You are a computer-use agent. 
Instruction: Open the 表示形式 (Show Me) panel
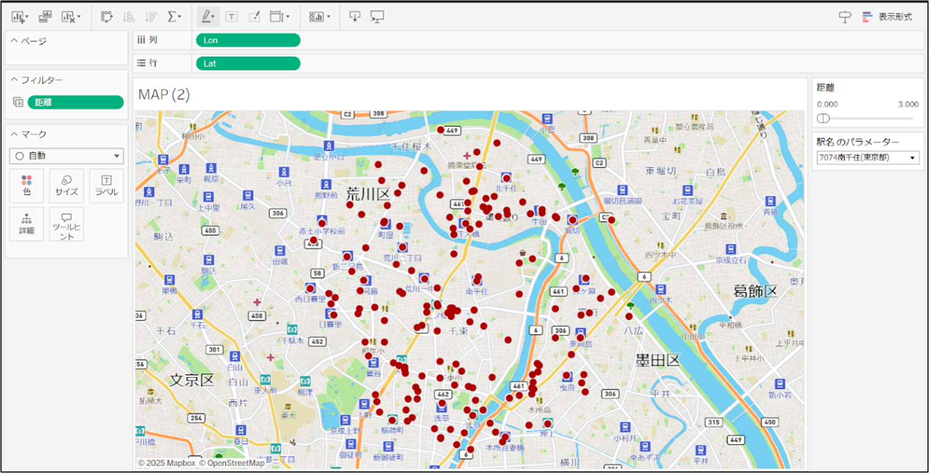[888, 17]
